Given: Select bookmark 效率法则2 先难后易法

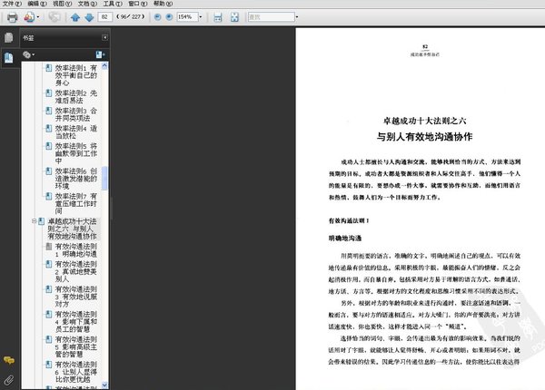Looking at the screenshot, I should point(80,97).
